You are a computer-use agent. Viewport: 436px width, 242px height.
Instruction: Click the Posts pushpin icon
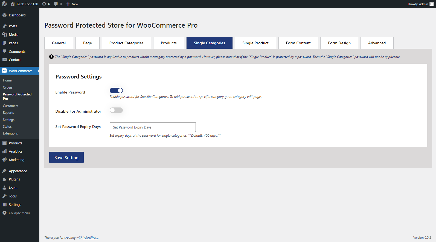coord(4,26)
